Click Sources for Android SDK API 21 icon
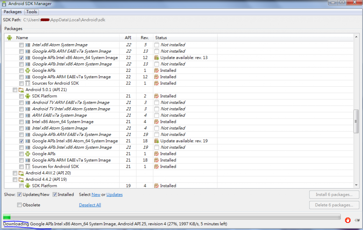This screenshot has height=230, width=363. (28, 167)
